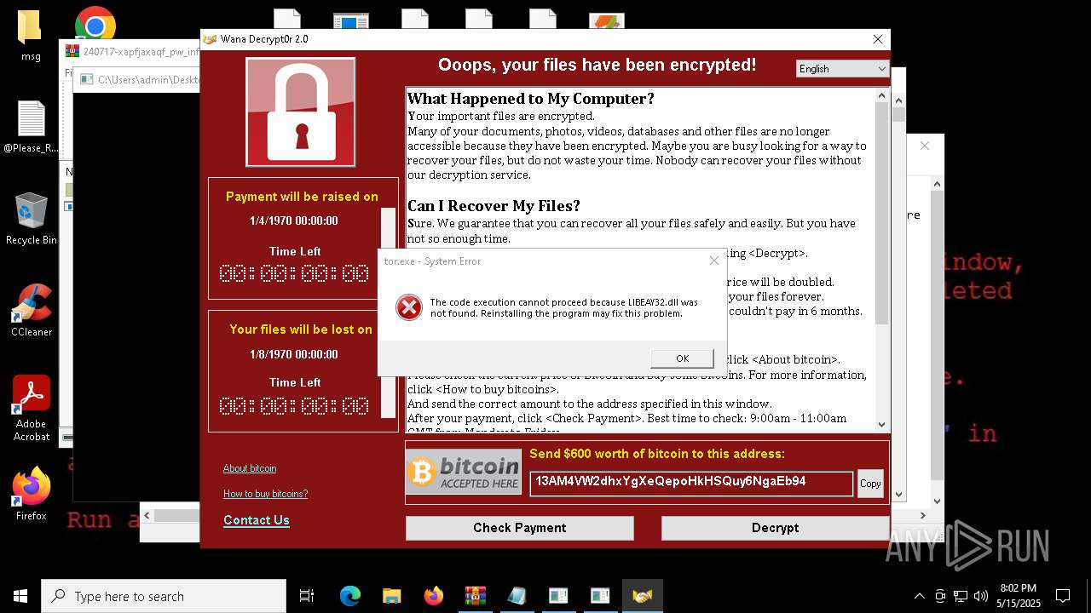Show hidden system tray icons chevron

tap(919, 596)
